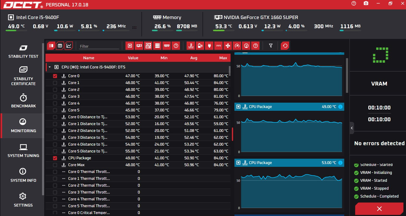Sort table by Max column
This screenshot has height=216, width=406.
point(223,58)
